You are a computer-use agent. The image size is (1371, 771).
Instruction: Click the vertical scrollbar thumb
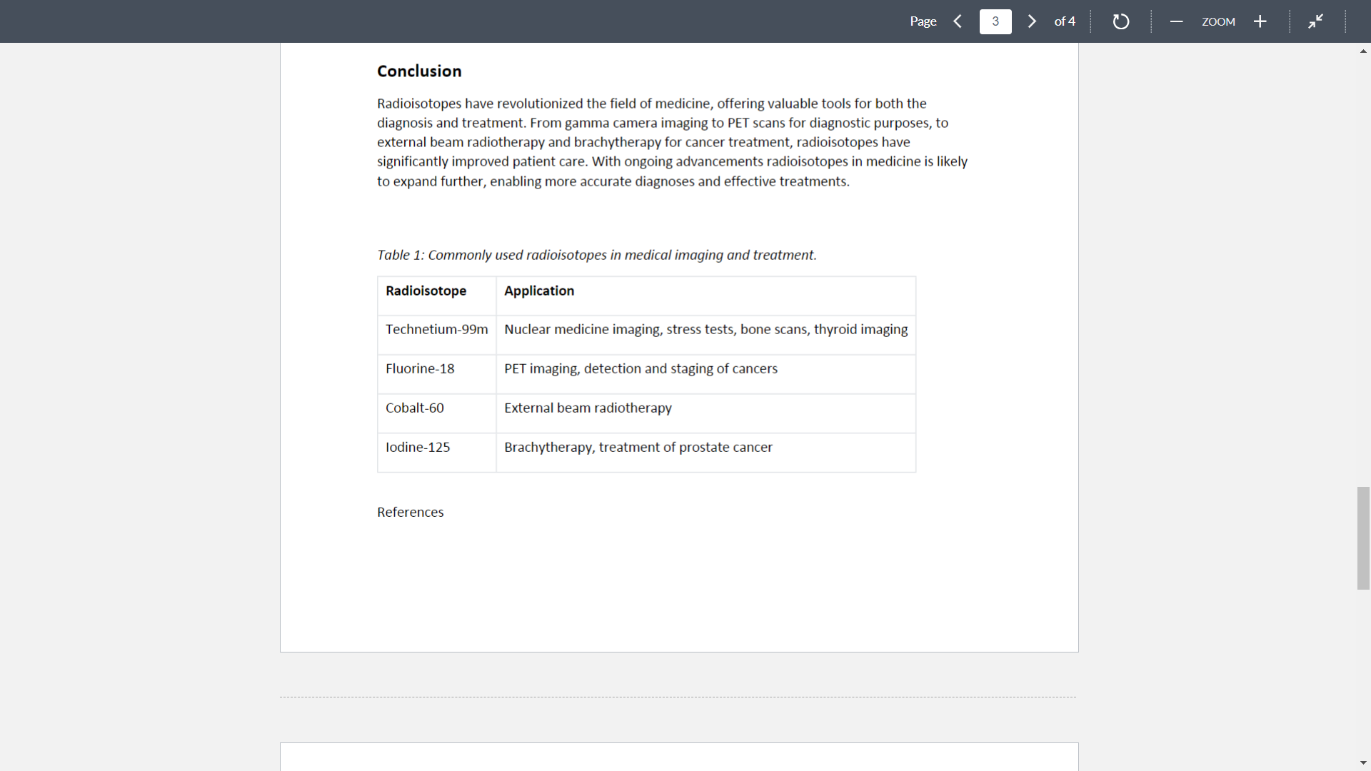(1363, 538)
